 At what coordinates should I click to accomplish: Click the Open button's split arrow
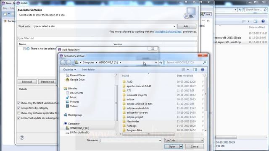click(181, 147)
